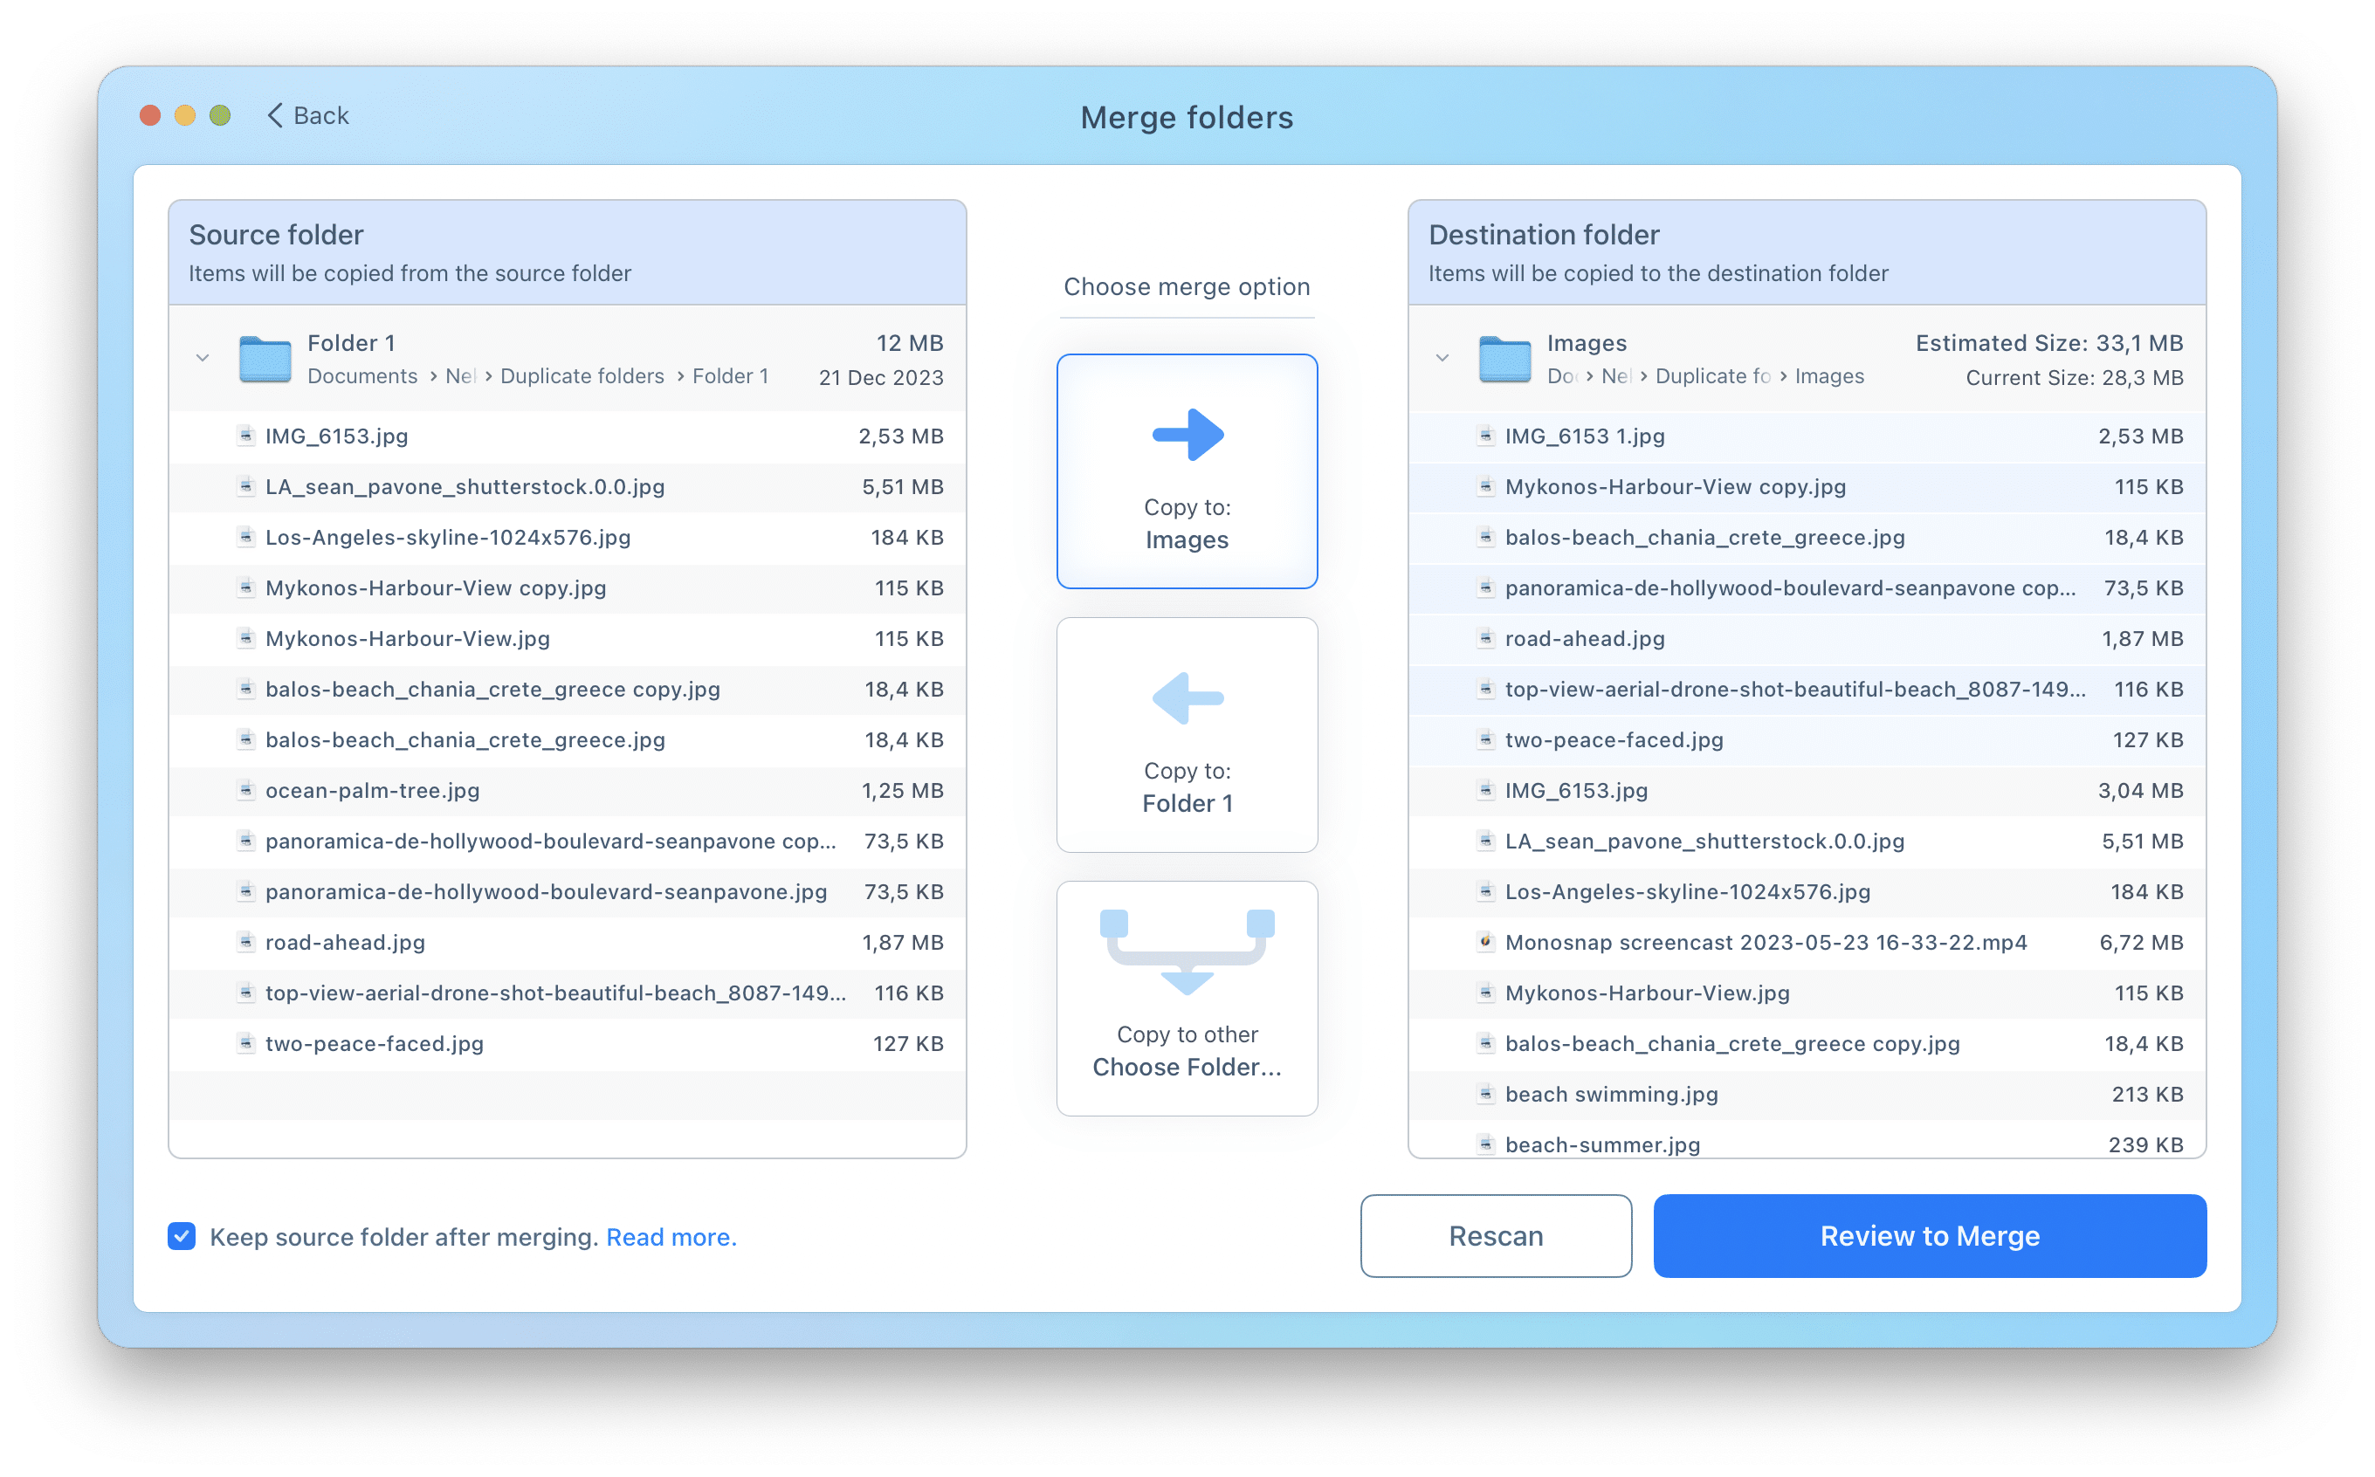The height and width of the screenshot is (1477, 2375).
Task: Expand the destination Images tree item
Action: [1444, 357]
